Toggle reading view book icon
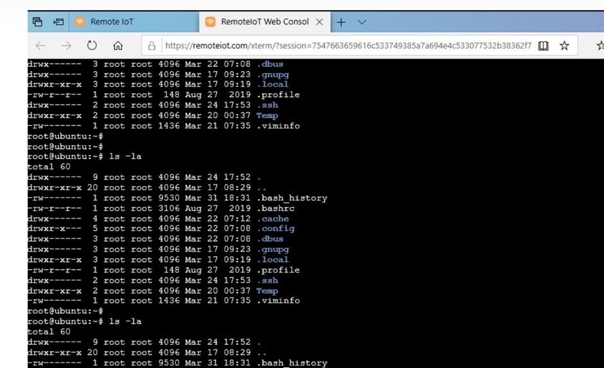Viewport: 604px width, 368px height. [x=543, y=46]
